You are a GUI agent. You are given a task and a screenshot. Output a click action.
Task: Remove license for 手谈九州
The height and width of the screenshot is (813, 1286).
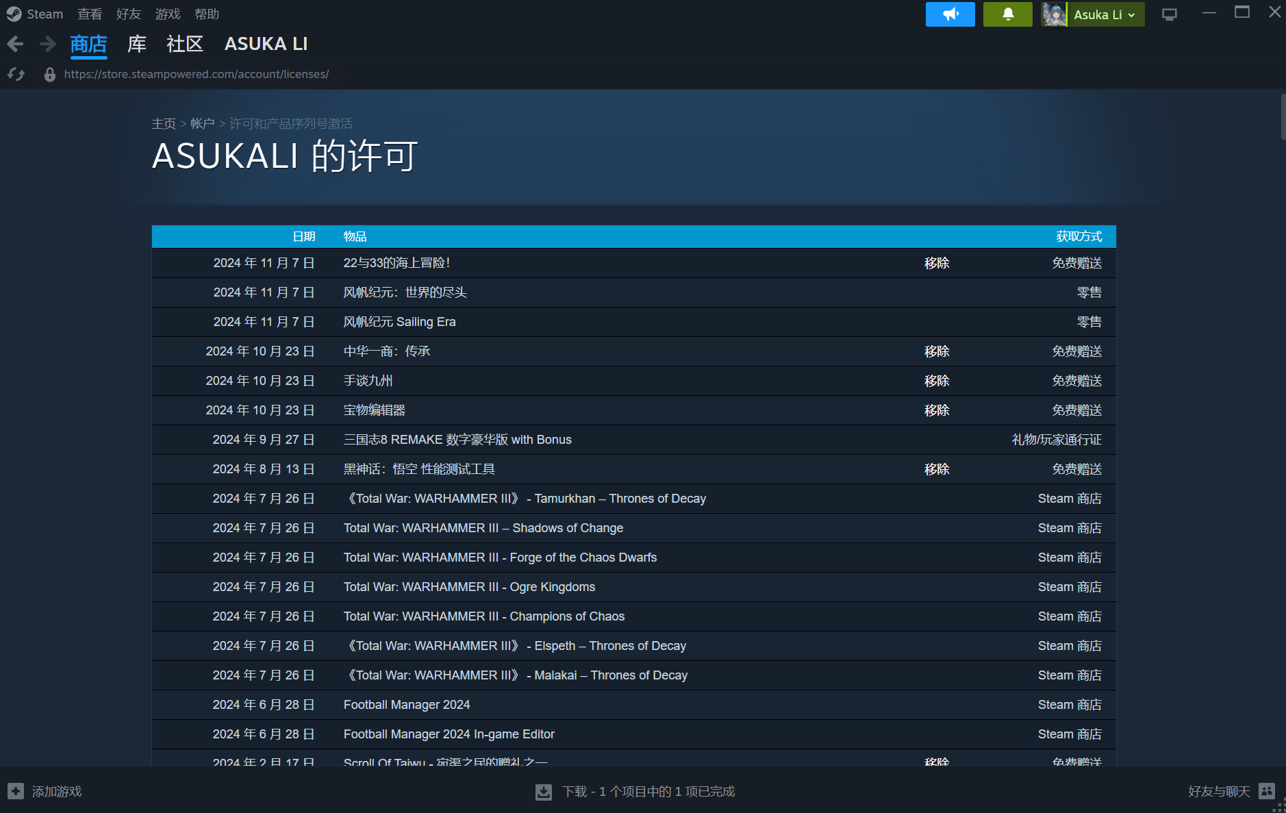pyautogui.click(x=937, y=381)
